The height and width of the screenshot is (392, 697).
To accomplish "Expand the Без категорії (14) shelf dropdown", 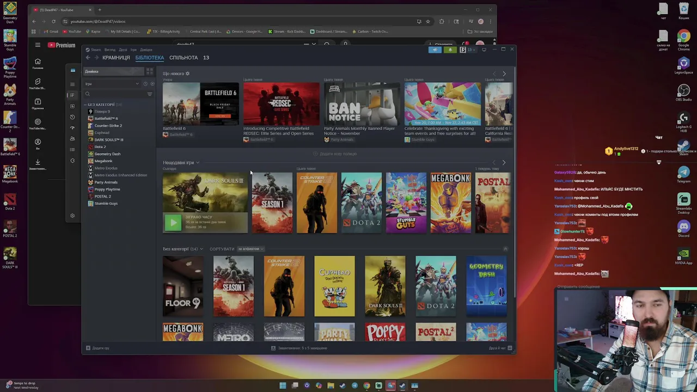I will (201, 249).
